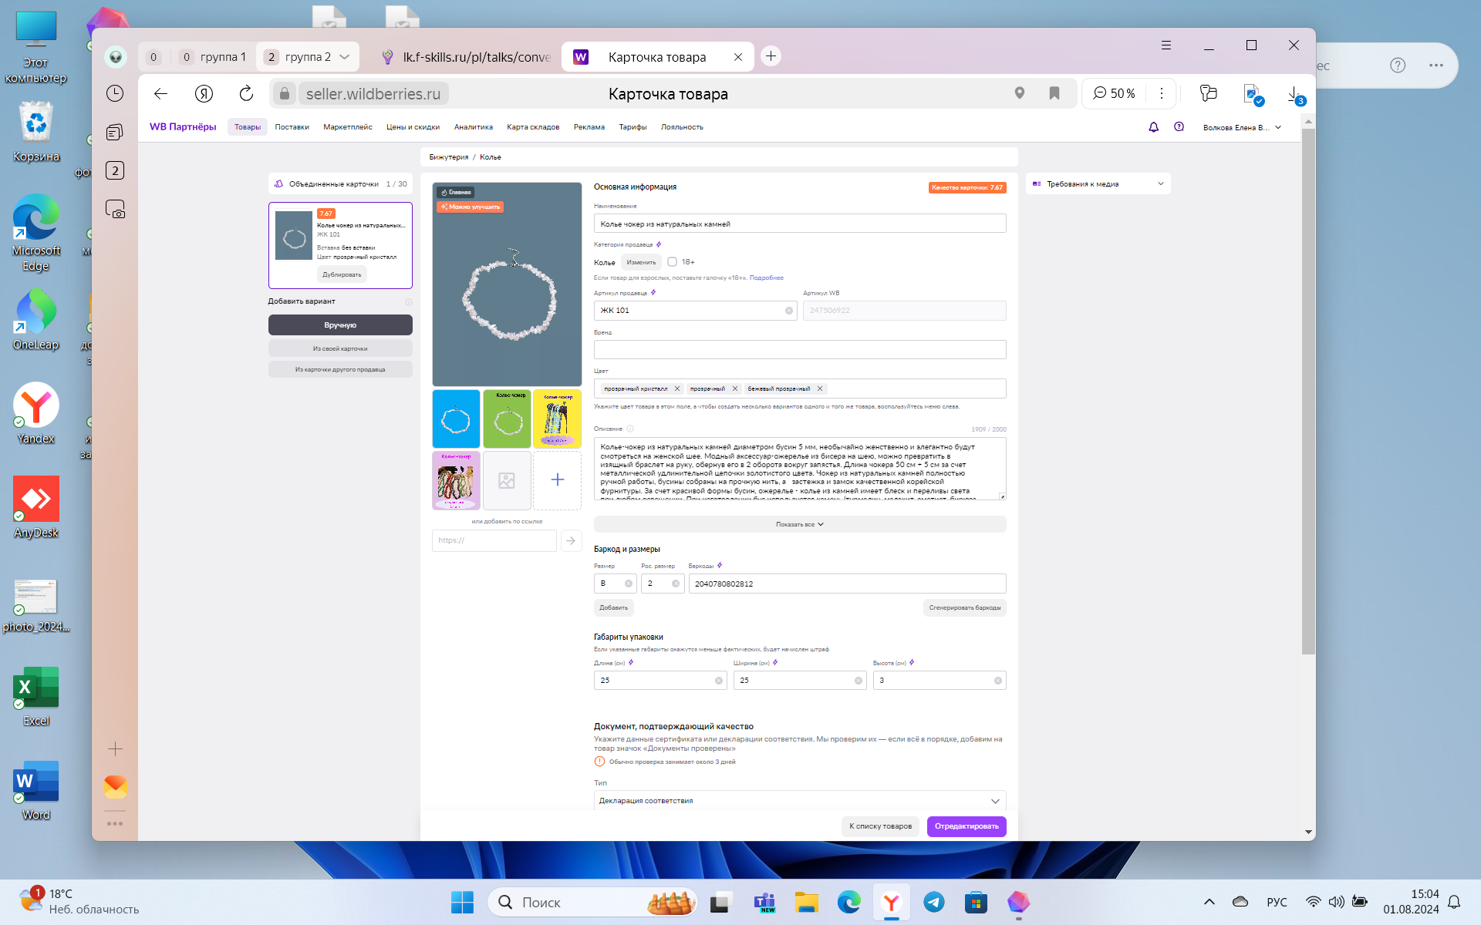Viewport: 1481px width, 925px height.
Task: Click the https:// photo link input
Action: tap(494, 540)
